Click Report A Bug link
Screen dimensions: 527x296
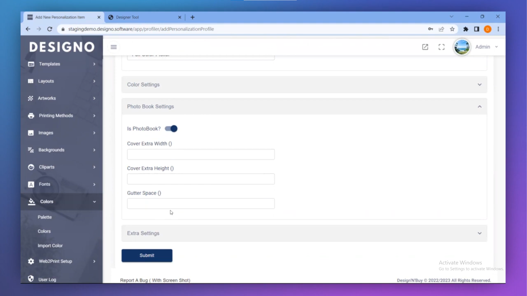point(155,280)
